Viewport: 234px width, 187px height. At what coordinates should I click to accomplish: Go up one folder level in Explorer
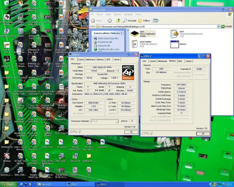tap(118, 21)
